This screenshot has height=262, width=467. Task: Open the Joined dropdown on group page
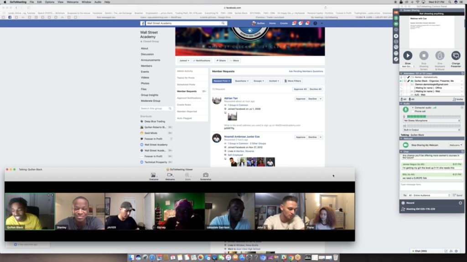pyautogui.click(x=184, y=60)
